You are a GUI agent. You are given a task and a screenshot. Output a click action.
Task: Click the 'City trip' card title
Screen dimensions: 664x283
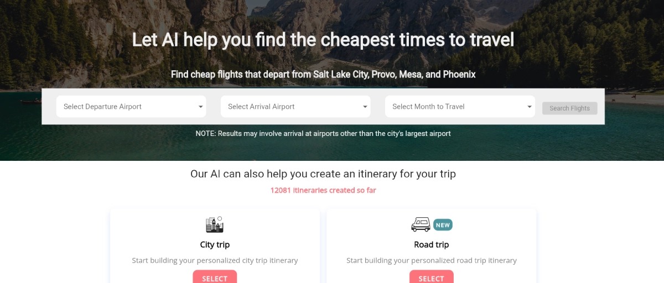tap(215, 244)
